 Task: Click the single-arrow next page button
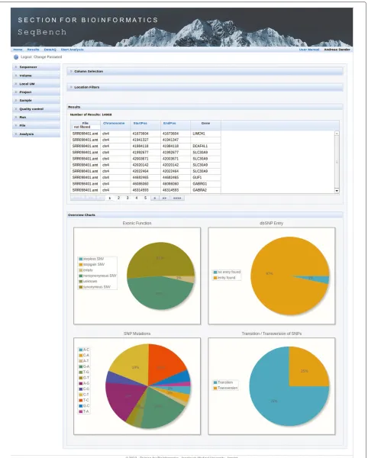pos(155,198)
